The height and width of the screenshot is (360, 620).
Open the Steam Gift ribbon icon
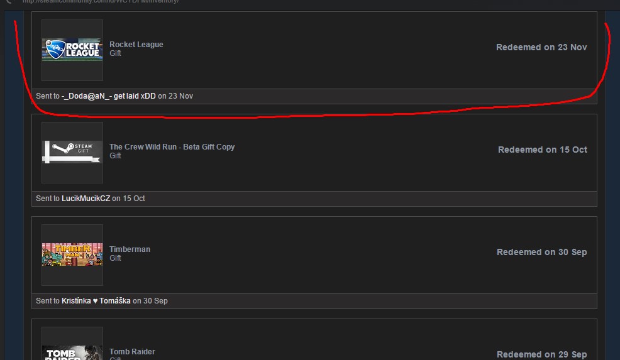point(72,152)
